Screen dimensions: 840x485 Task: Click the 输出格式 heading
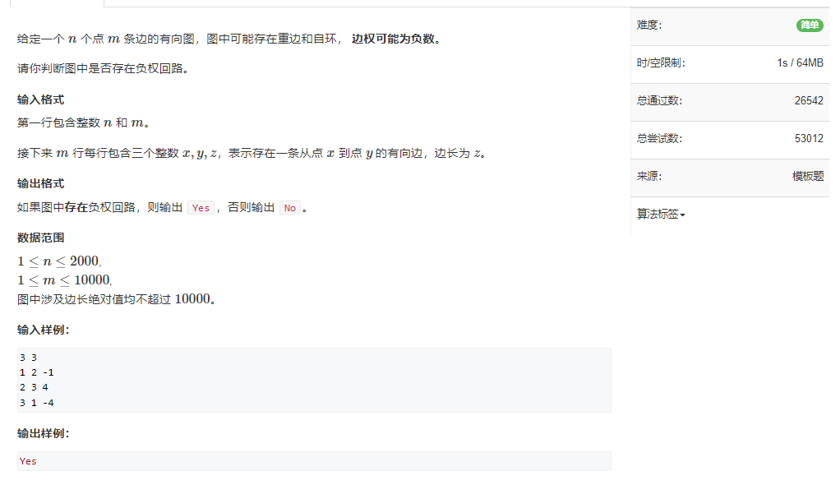(41, 184)
